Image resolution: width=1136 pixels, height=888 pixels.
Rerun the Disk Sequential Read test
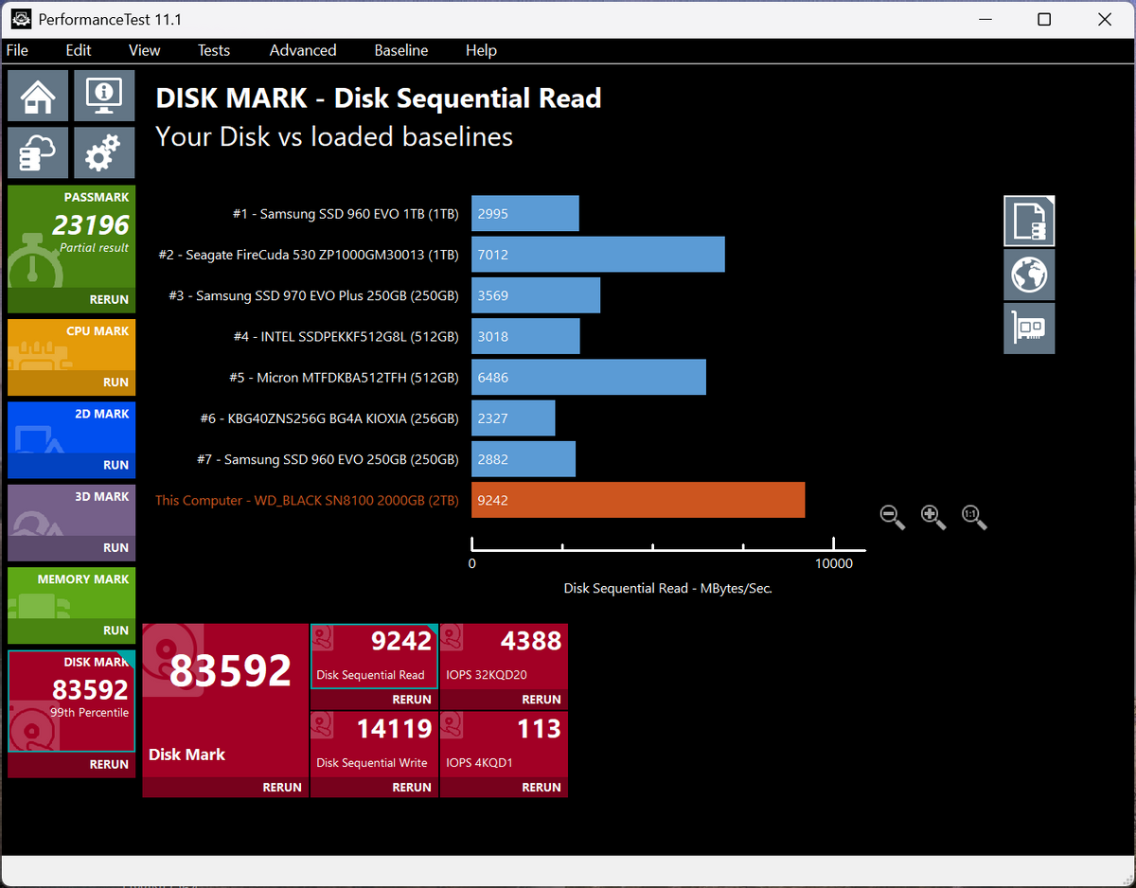click(412, 700)
